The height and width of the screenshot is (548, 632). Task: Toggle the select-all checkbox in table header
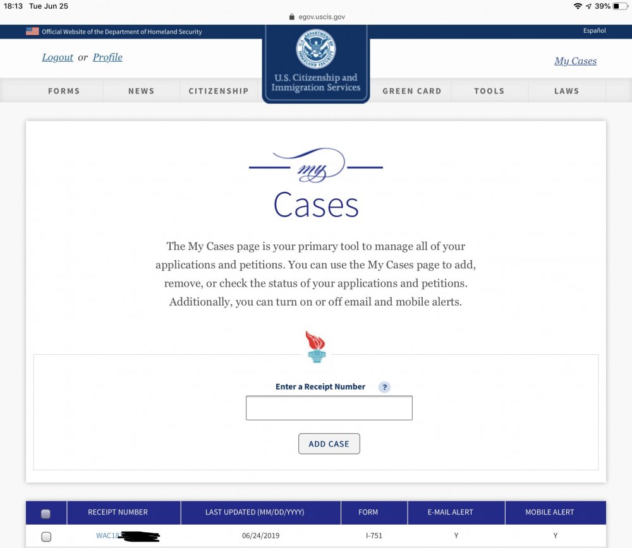click(x=46, y=513)
